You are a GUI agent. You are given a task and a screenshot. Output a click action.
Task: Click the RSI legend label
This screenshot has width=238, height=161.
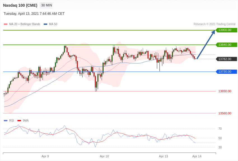[x=11, y=120]
